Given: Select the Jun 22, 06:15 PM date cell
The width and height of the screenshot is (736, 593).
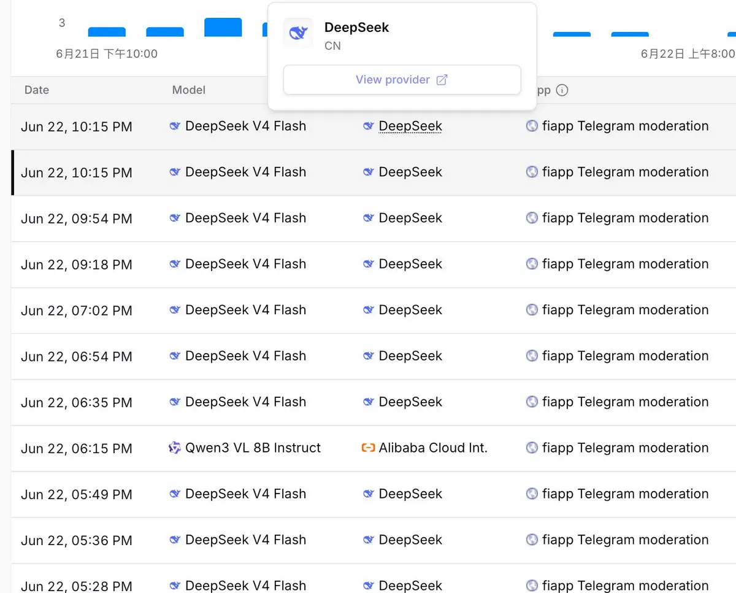Looking at the screenshot, I should click(77, 449).
